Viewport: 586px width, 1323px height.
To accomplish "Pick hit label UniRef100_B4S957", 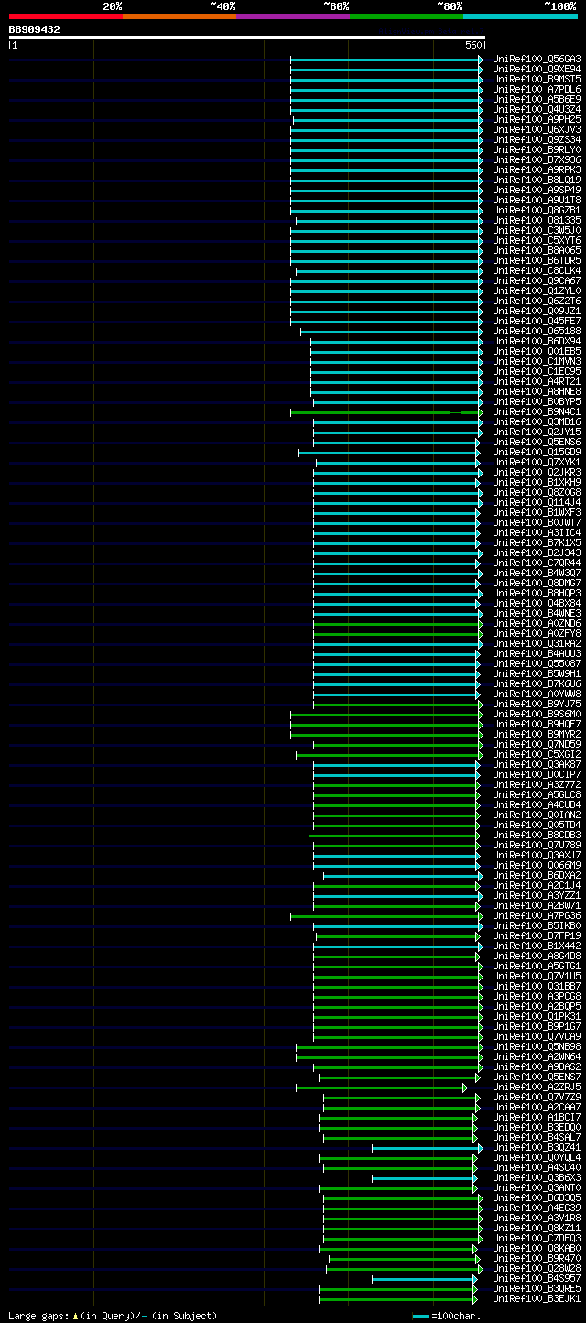I will pyautogui.click(x=537, y=1279).
